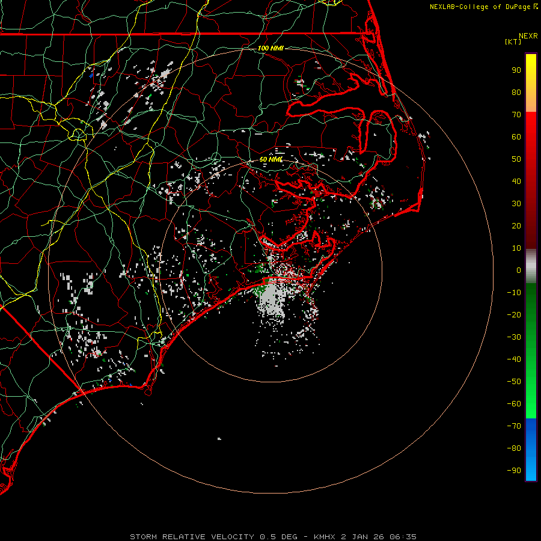This screenshot has width=541, height=541.
Task: Click the 90 value on the velocity scale
Action: pos(516,70)
